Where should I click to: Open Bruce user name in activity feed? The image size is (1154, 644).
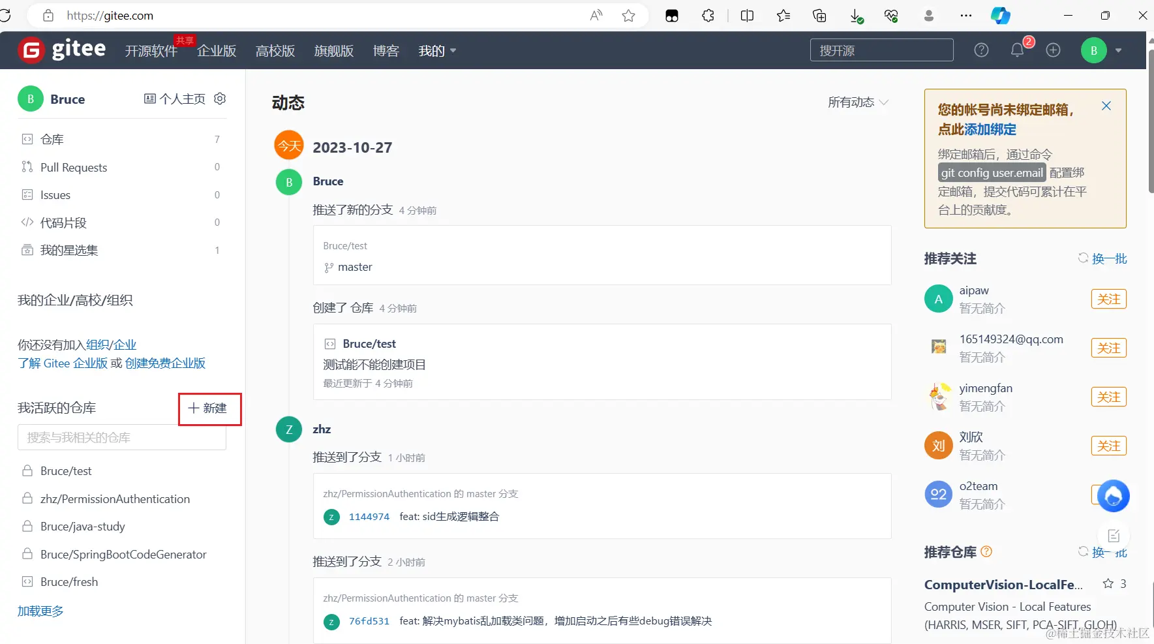[x=328, y=181]
